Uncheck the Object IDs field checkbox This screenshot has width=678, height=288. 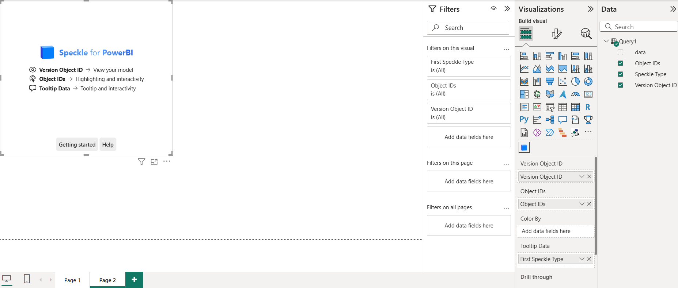pos(620,63)
